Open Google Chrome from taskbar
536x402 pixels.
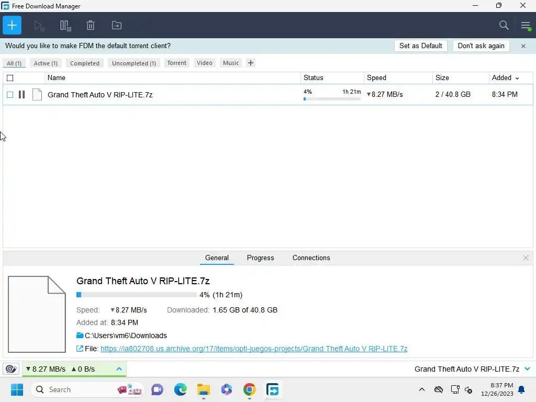click(250, 389)
